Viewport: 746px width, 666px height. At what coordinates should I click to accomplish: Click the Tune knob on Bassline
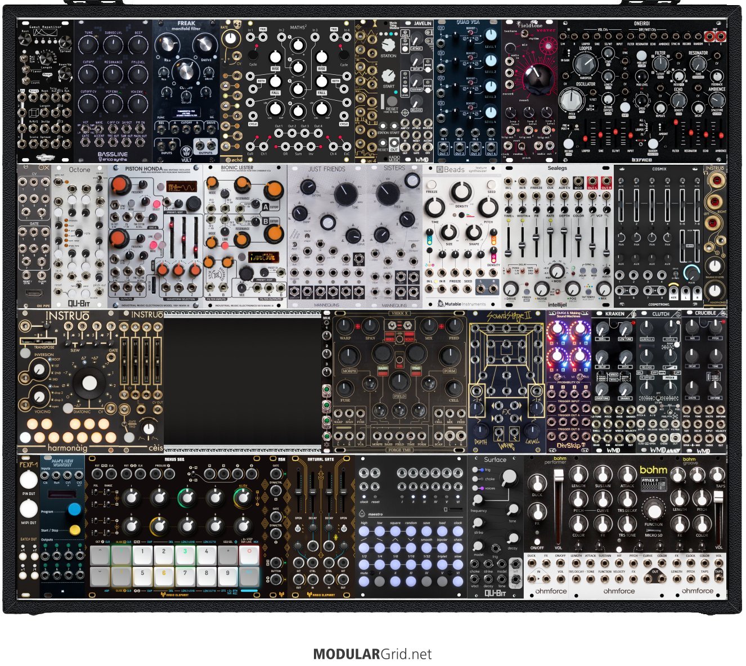click(x=89, y=46)
